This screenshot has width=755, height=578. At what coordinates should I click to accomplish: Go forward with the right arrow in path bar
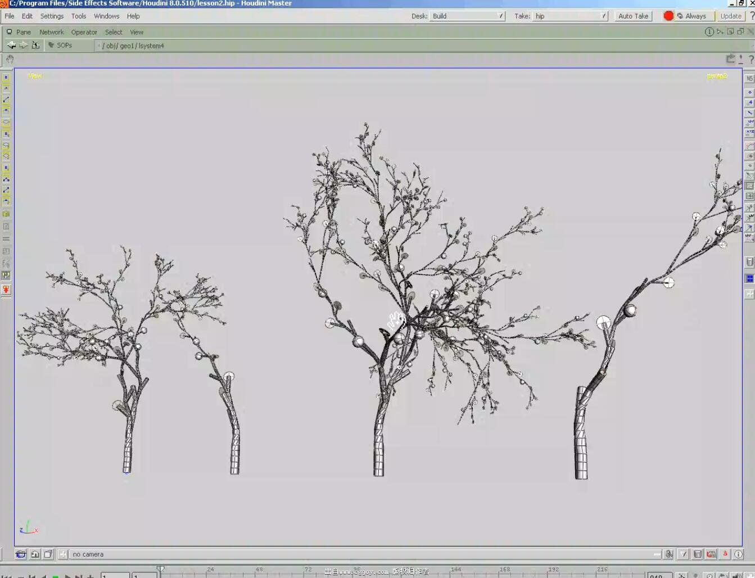[x=24, y=45]
